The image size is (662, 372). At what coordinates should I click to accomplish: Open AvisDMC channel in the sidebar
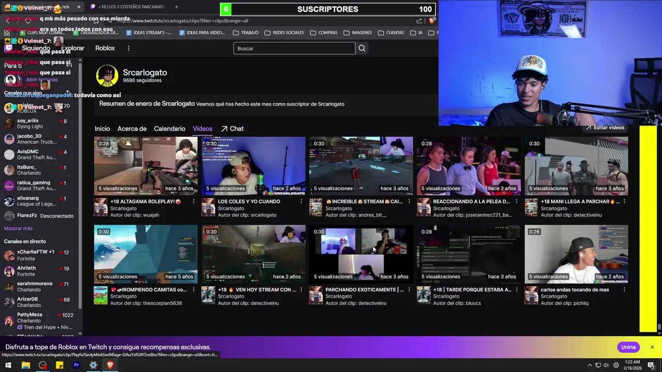click(40, 154)
